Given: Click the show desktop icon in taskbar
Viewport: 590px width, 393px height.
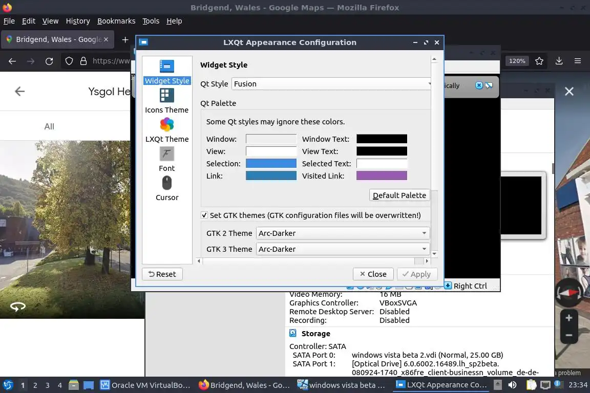Looking at the screenshot, I should click(89, 385).
